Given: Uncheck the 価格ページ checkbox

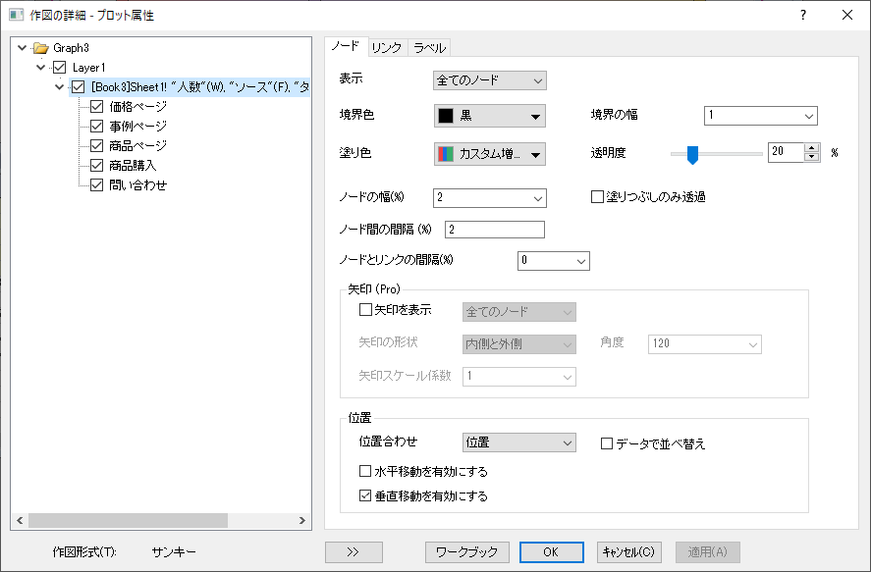Looking at the screenshot, I should click(x=96, y=107).
